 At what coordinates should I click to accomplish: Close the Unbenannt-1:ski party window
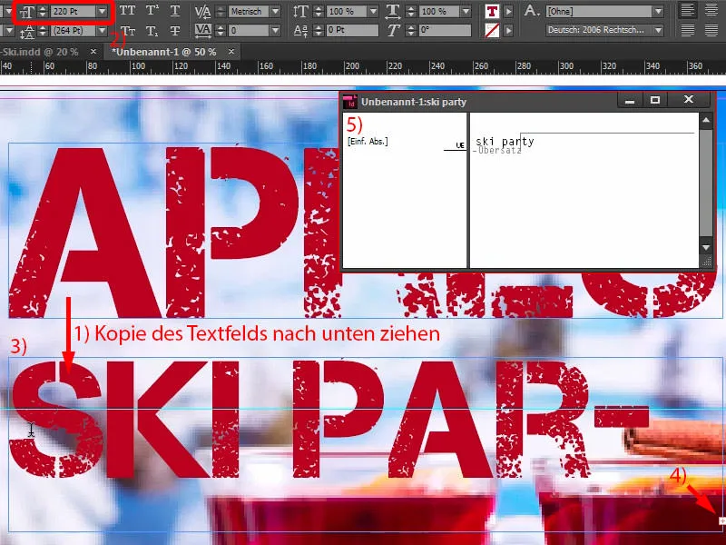pyautogui.click(x=689, y=100)
